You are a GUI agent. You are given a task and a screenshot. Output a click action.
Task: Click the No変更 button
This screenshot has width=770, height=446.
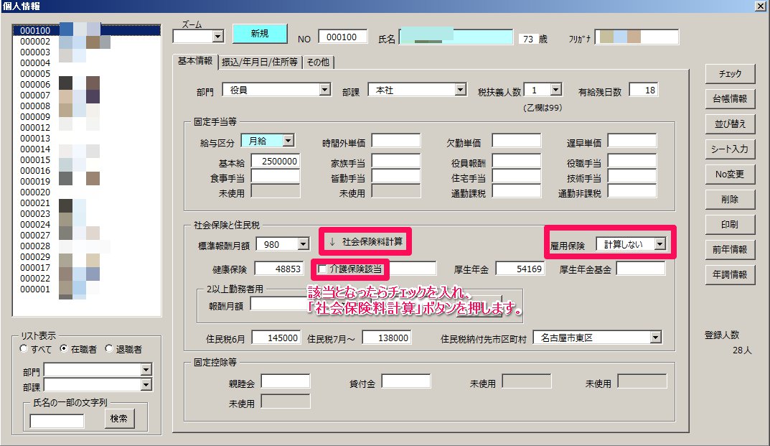pyautogui.click(x=730, y=174)
